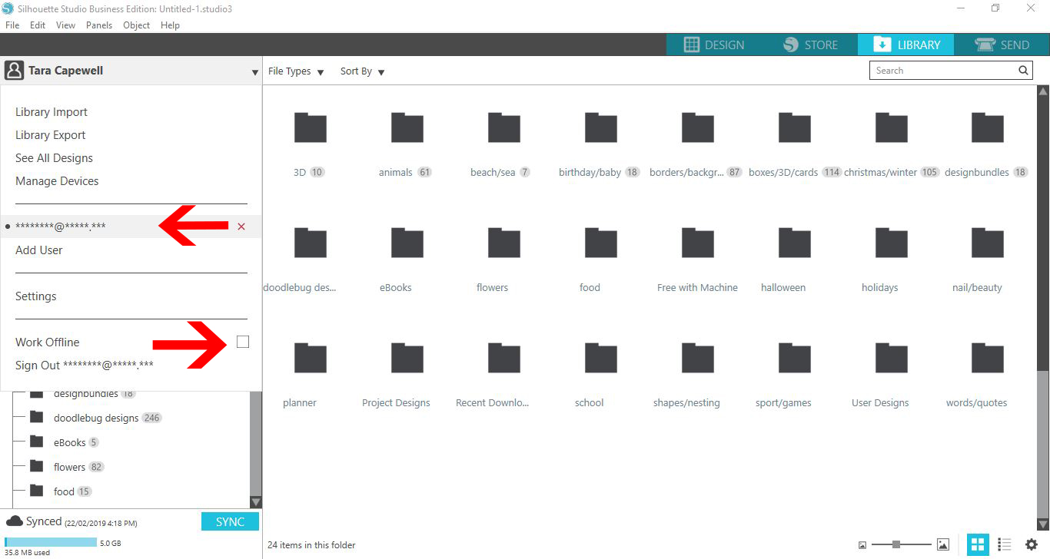1050x559 pixels.
Task: Select eBooks in the folder tree
Action: tap(69, 442)
